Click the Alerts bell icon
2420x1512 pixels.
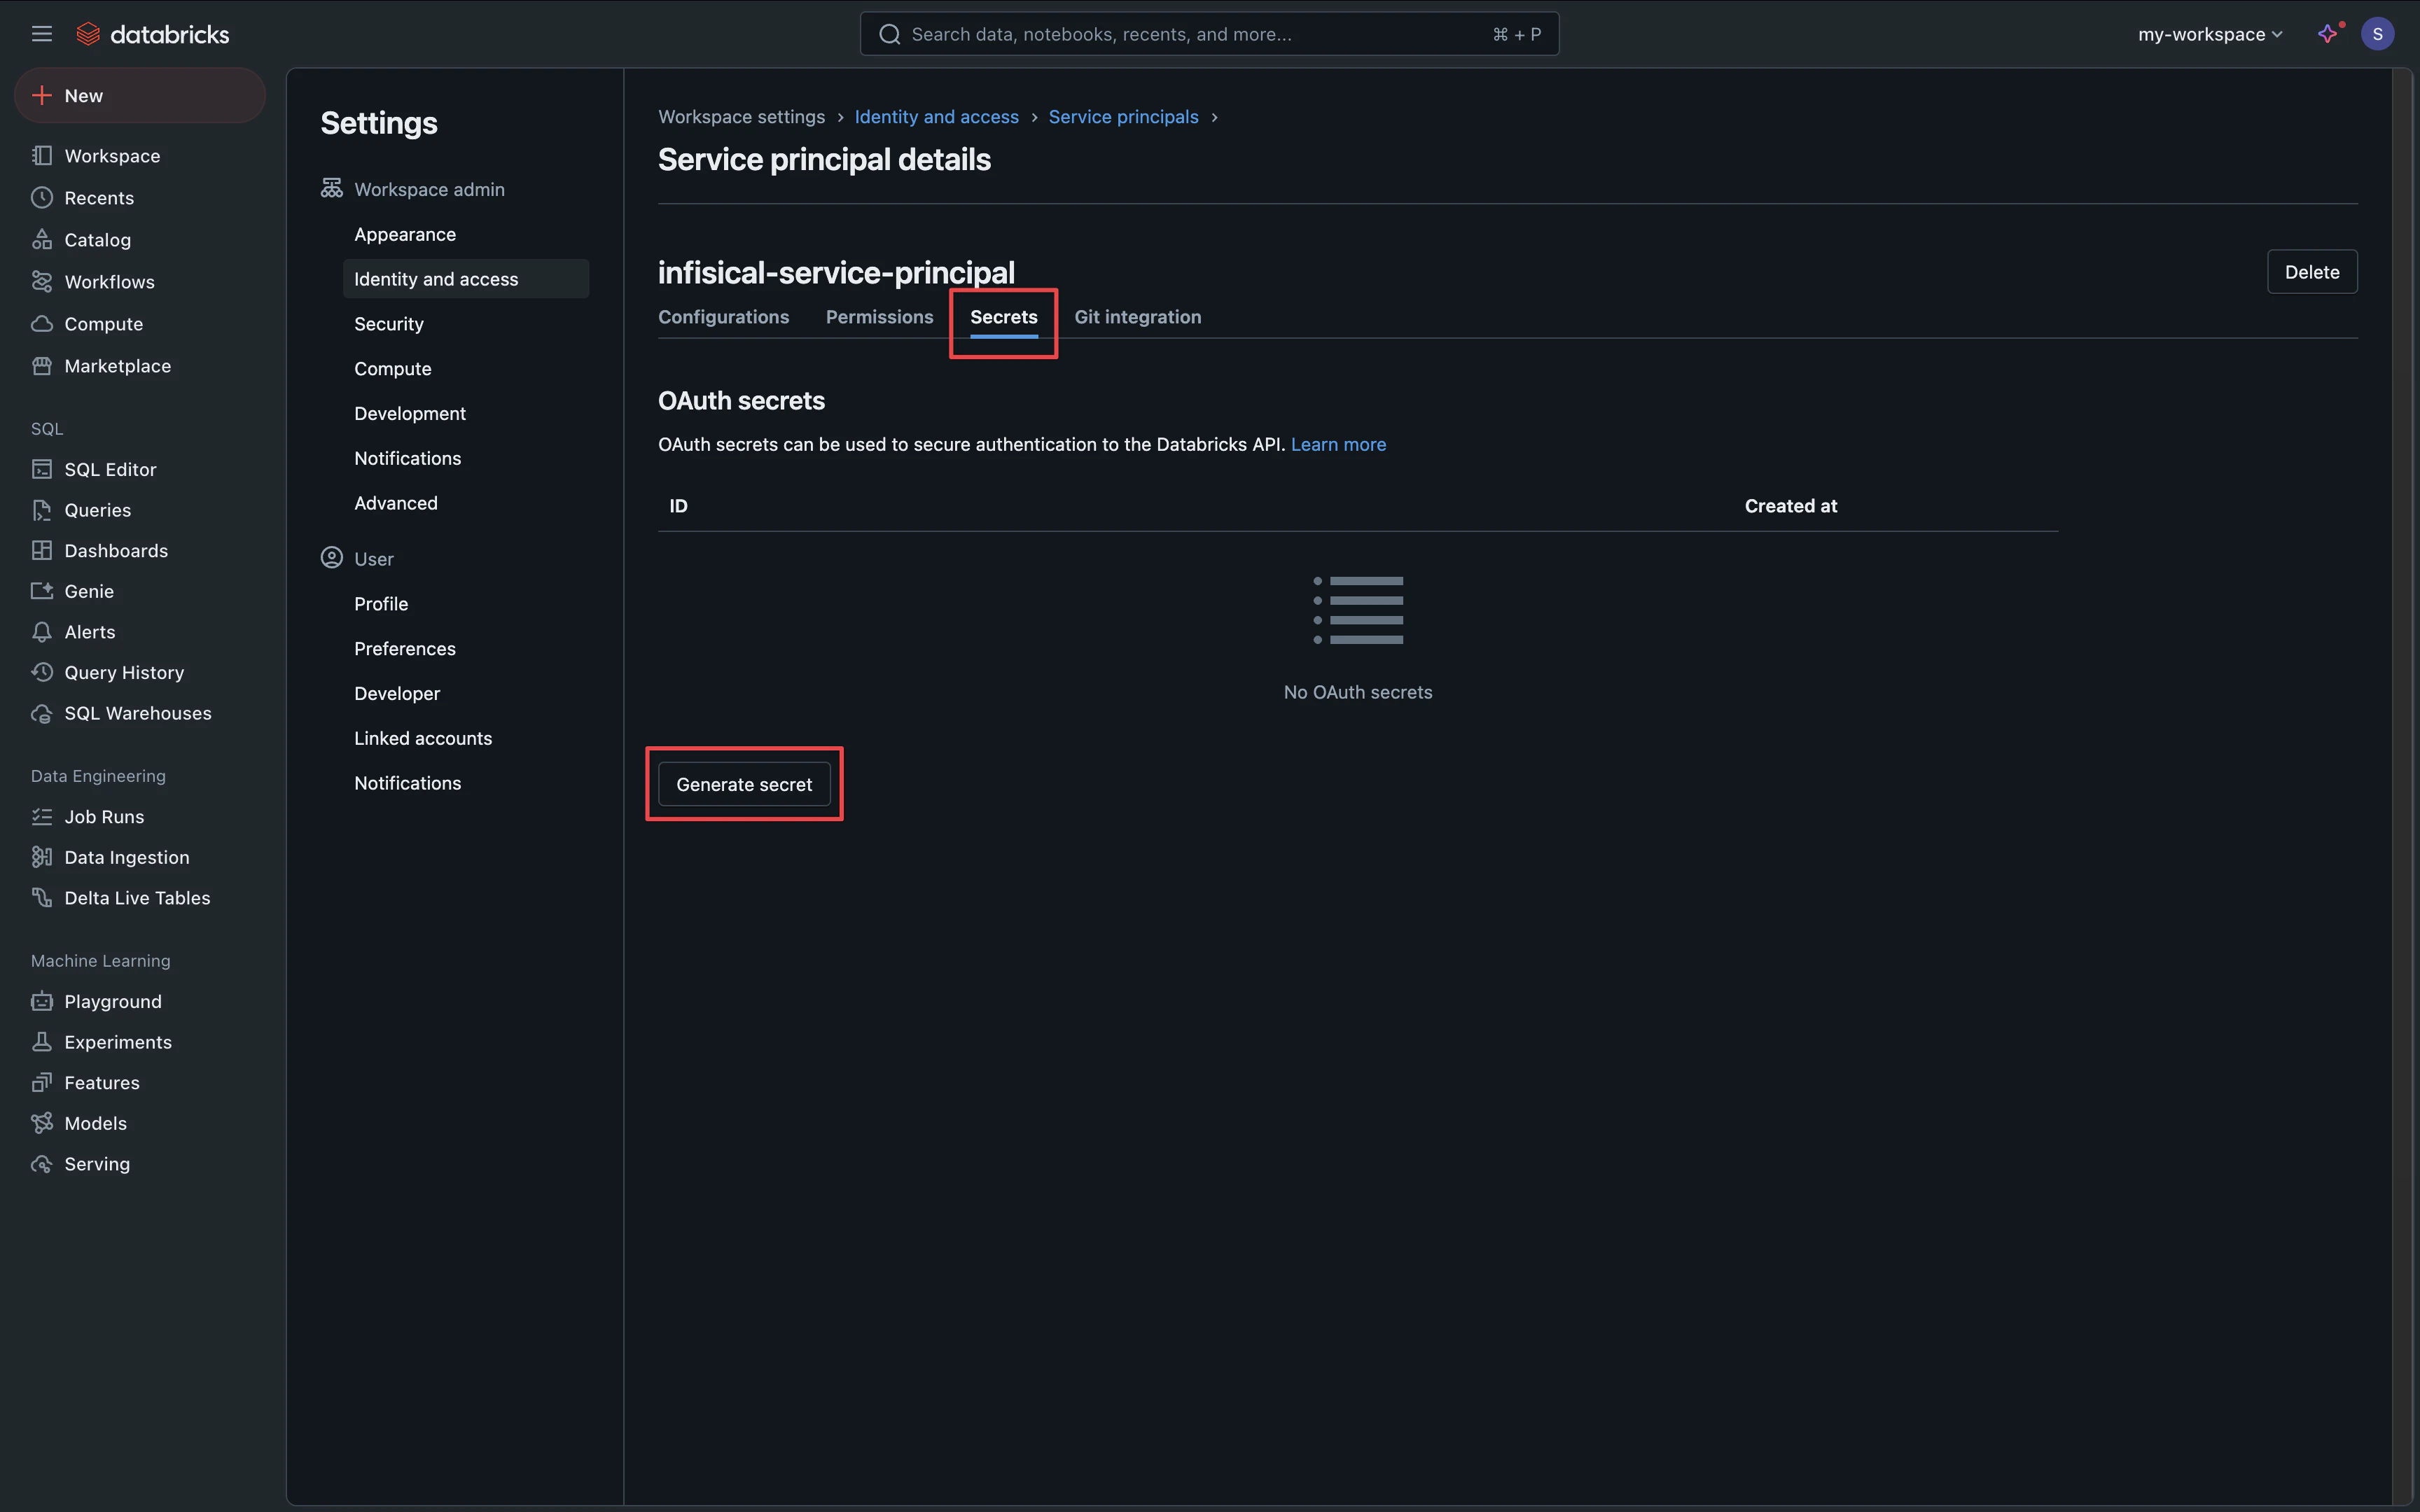pyautogui.click(x=42, y=632)
